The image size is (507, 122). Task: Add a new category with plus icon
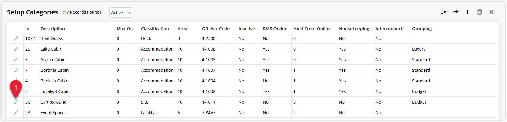[x=467, y=12]
